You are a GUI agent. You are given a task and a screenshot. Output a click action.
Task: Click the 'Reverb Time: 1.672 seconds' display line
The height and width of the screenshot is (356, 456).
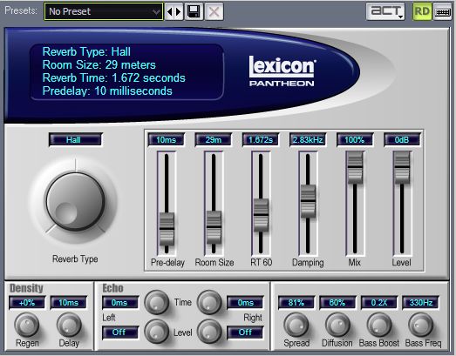[113, 77]
